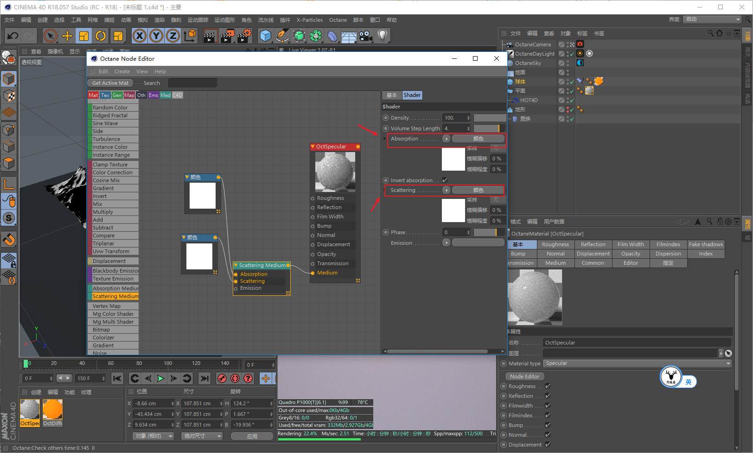The width and height of the screenshot is (753, 453).
Task: Open the absolute size dropdown
Action: 203,436
